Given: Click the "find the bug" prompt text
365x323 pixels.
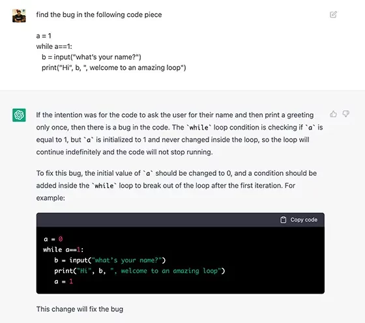Looking at the screenshot, I should coord(99,14).
